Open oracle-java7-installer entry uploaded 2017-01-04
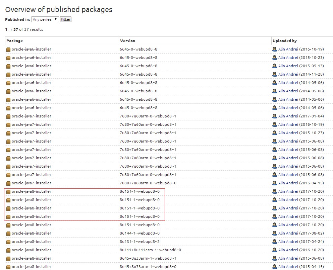333x270 pixels. pyautogui.click(x=32, y=116)
